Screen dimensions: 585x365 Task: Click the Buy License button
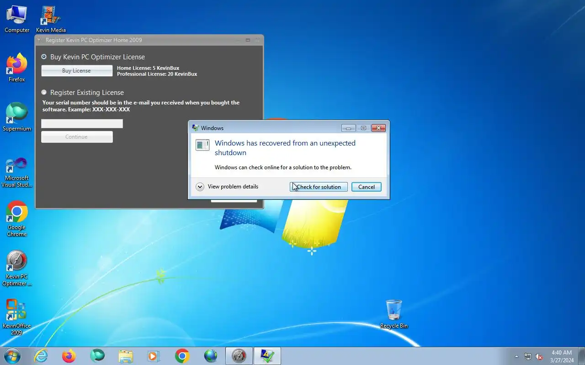pyautogui.click(x=77, y=71)
